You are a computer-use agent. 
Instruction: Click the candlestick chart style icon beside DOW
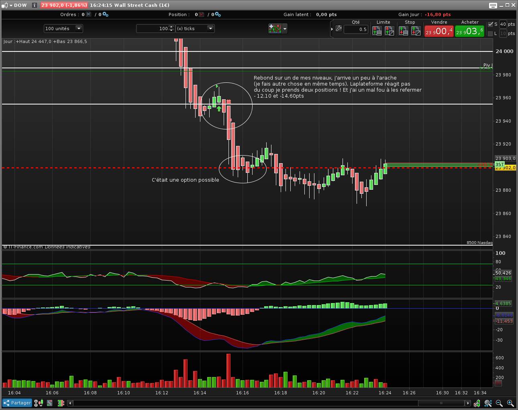coord(5,5)
